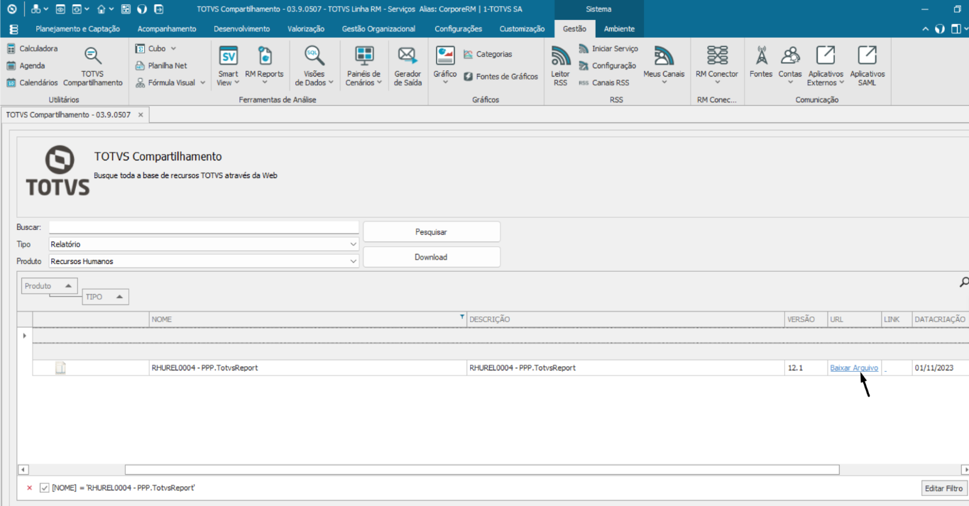This screenshot has height=506, width=969.
Task: Open the Tipo combo box showing Relatório
Action: pyautogui.click(x=204, y=244)
